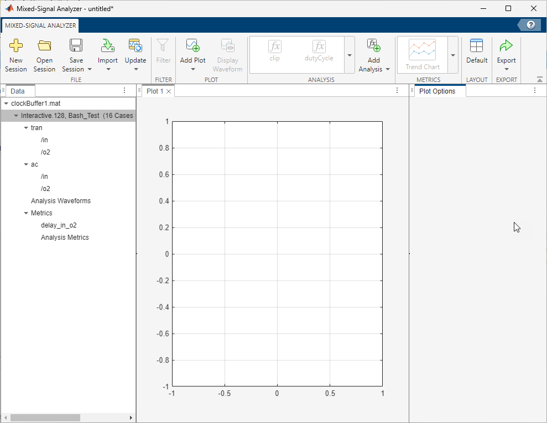Open the Export menu
Image resolution: width=547 pixels, height=423 pixels.
tap(506, 54)
